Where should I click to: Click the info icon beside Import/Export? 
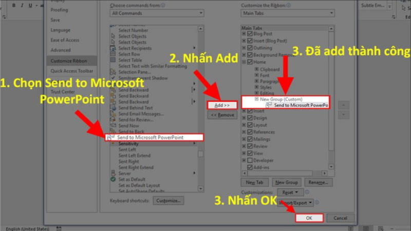[317, 202]
